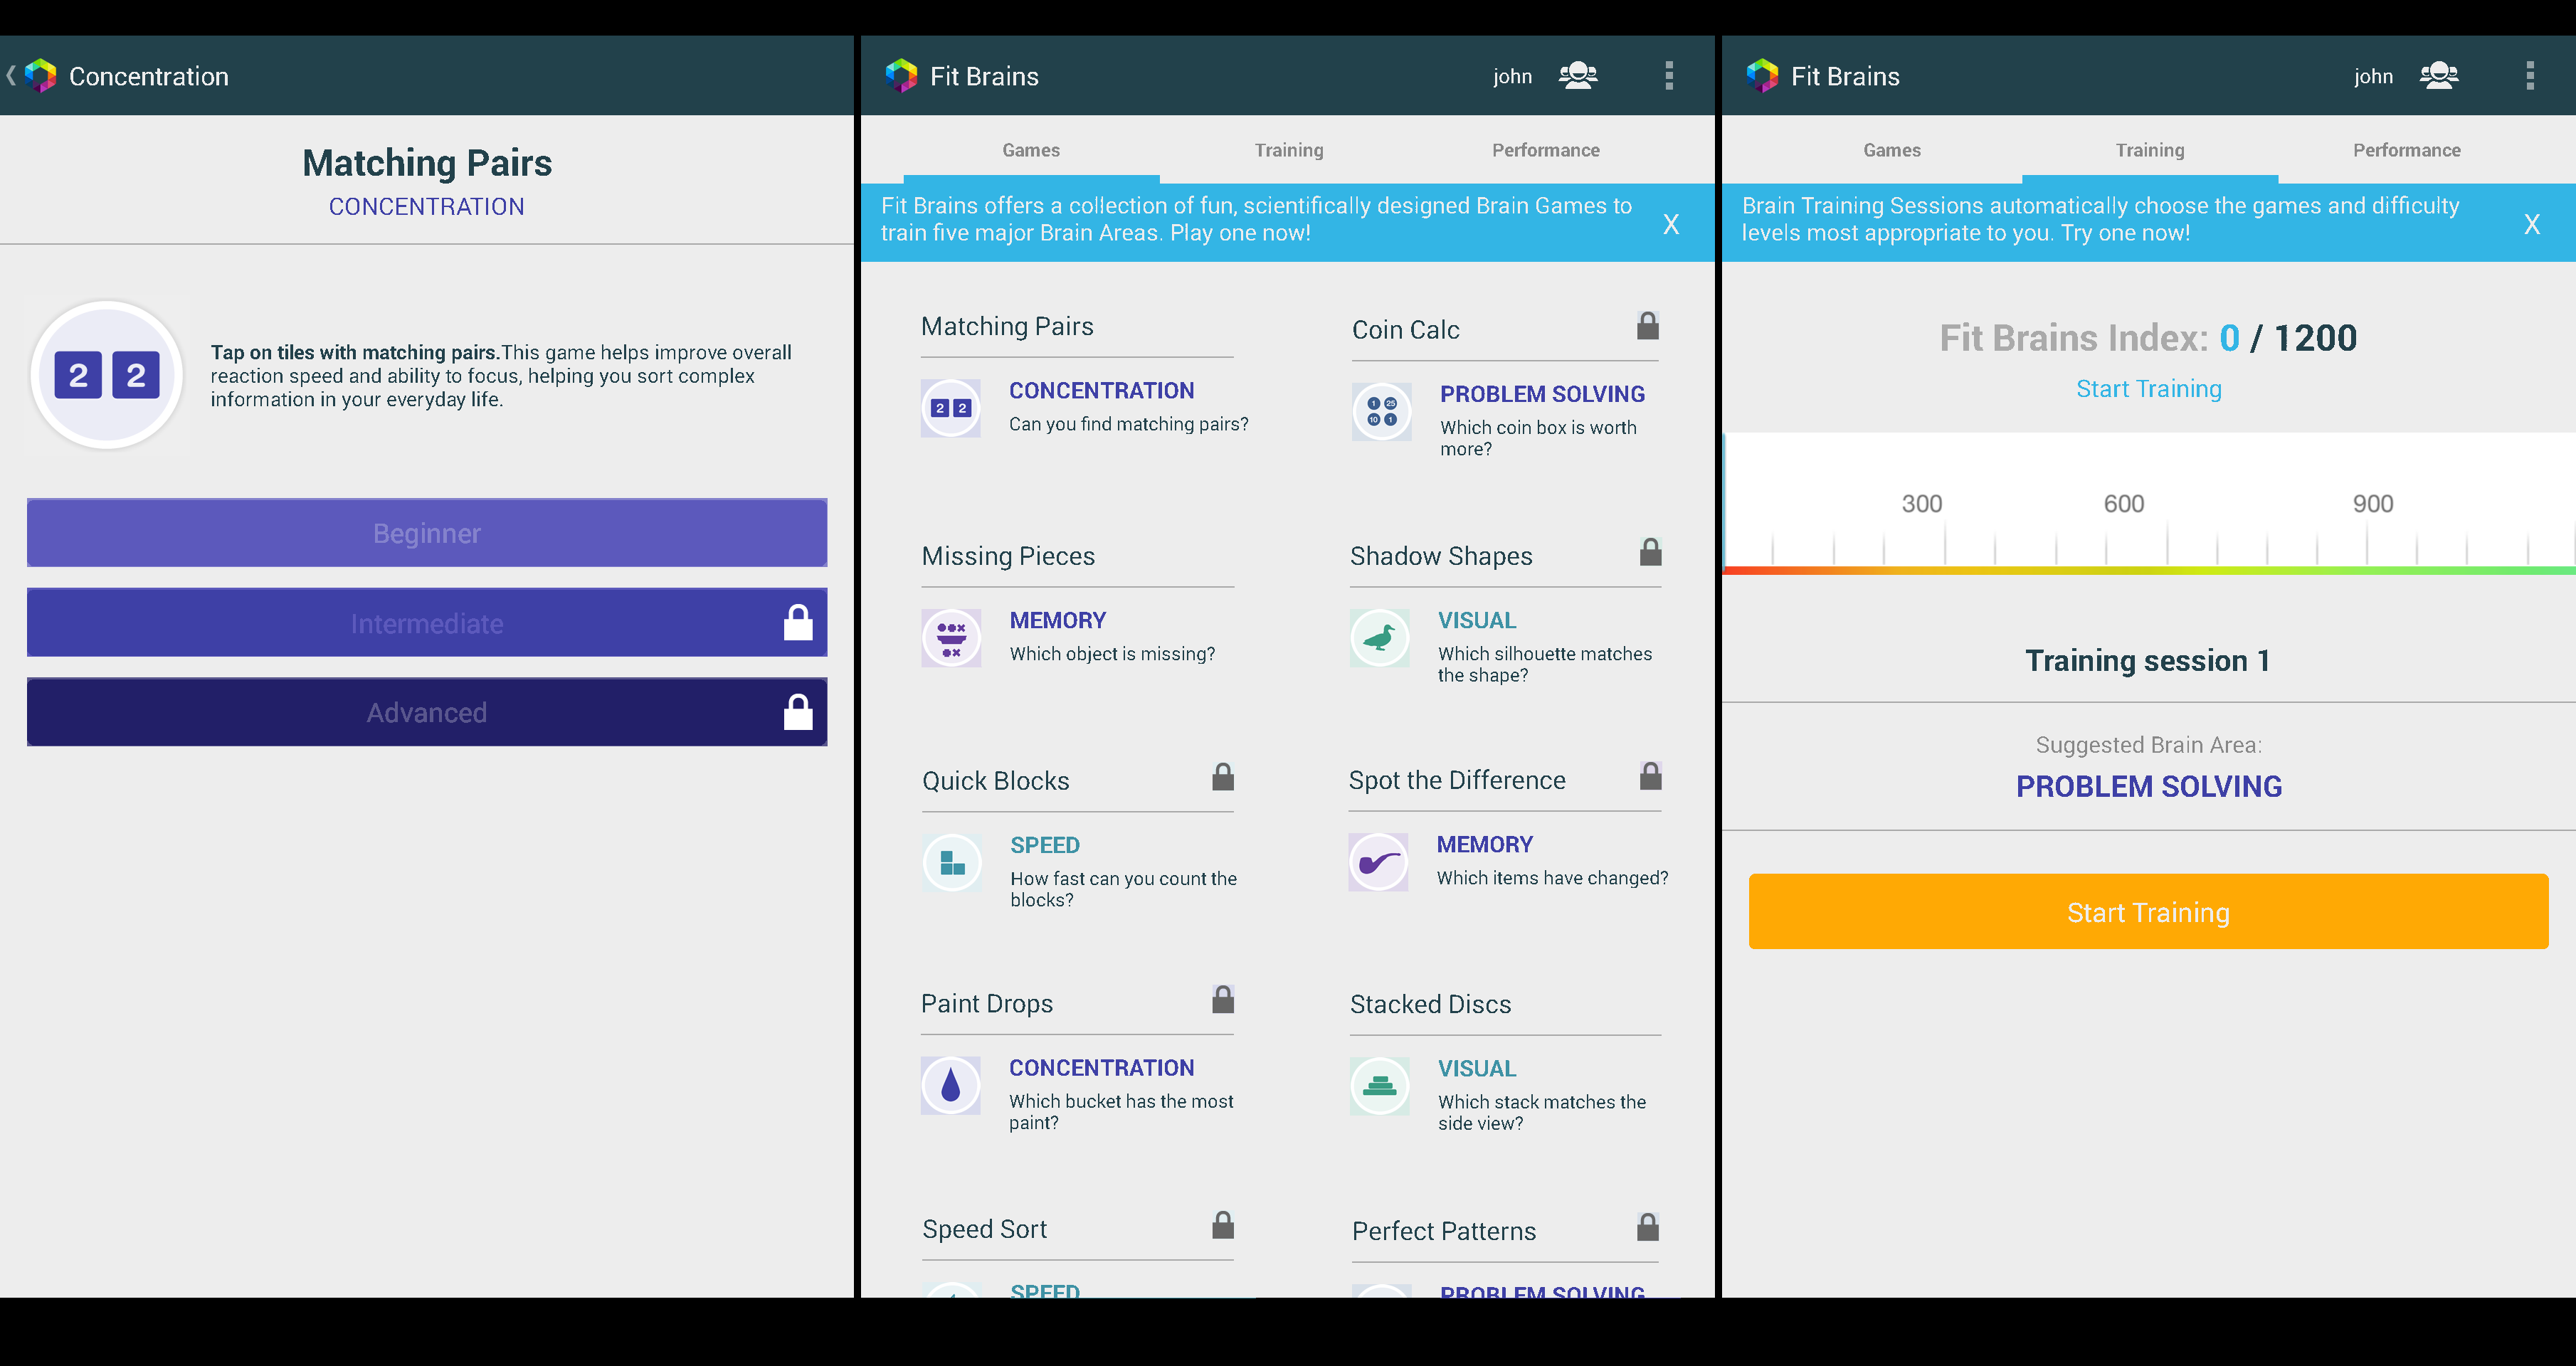Tap the back arrow next to Concentration
Viewport: 2576px width, 1366px height.
tap(11, 76)
